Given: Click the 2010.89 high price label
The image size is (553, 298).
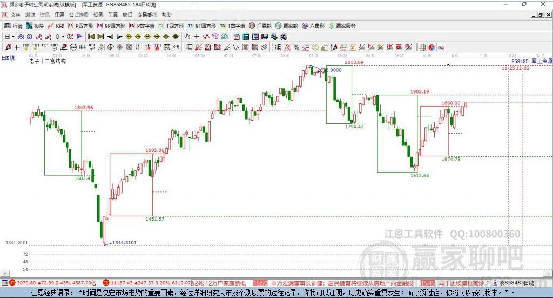Looking at the screenshot, I should (x=354, y=62).
